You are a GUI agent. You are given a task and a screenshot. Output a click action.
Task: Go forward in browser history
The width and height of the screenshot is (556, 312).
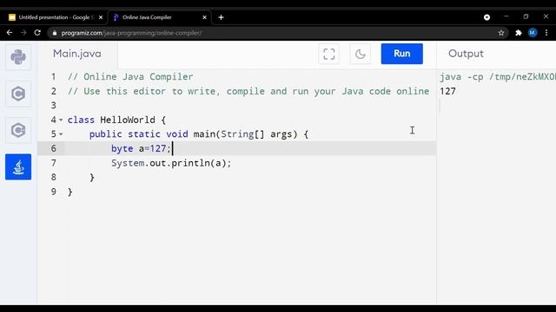[23, 33]
